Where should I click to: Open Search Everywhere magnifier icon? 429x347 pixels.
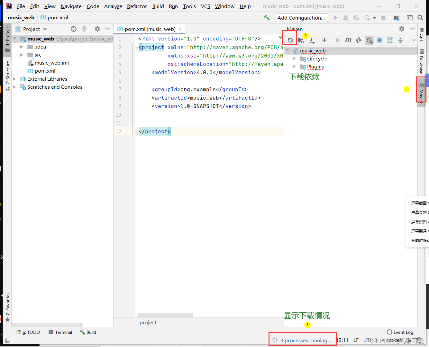[420, 18]
